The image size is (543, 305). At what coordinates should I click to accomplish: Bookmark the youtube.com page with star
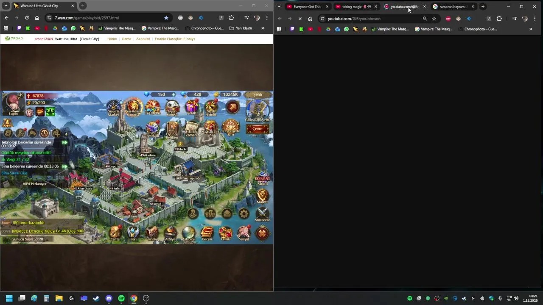click(434, 19)
